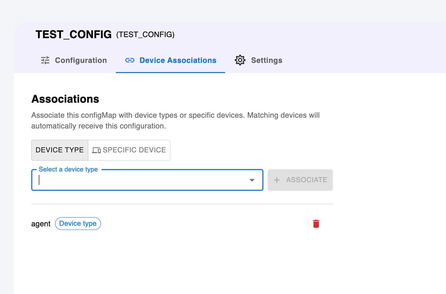Click the association description paragraph

[175, 121]
